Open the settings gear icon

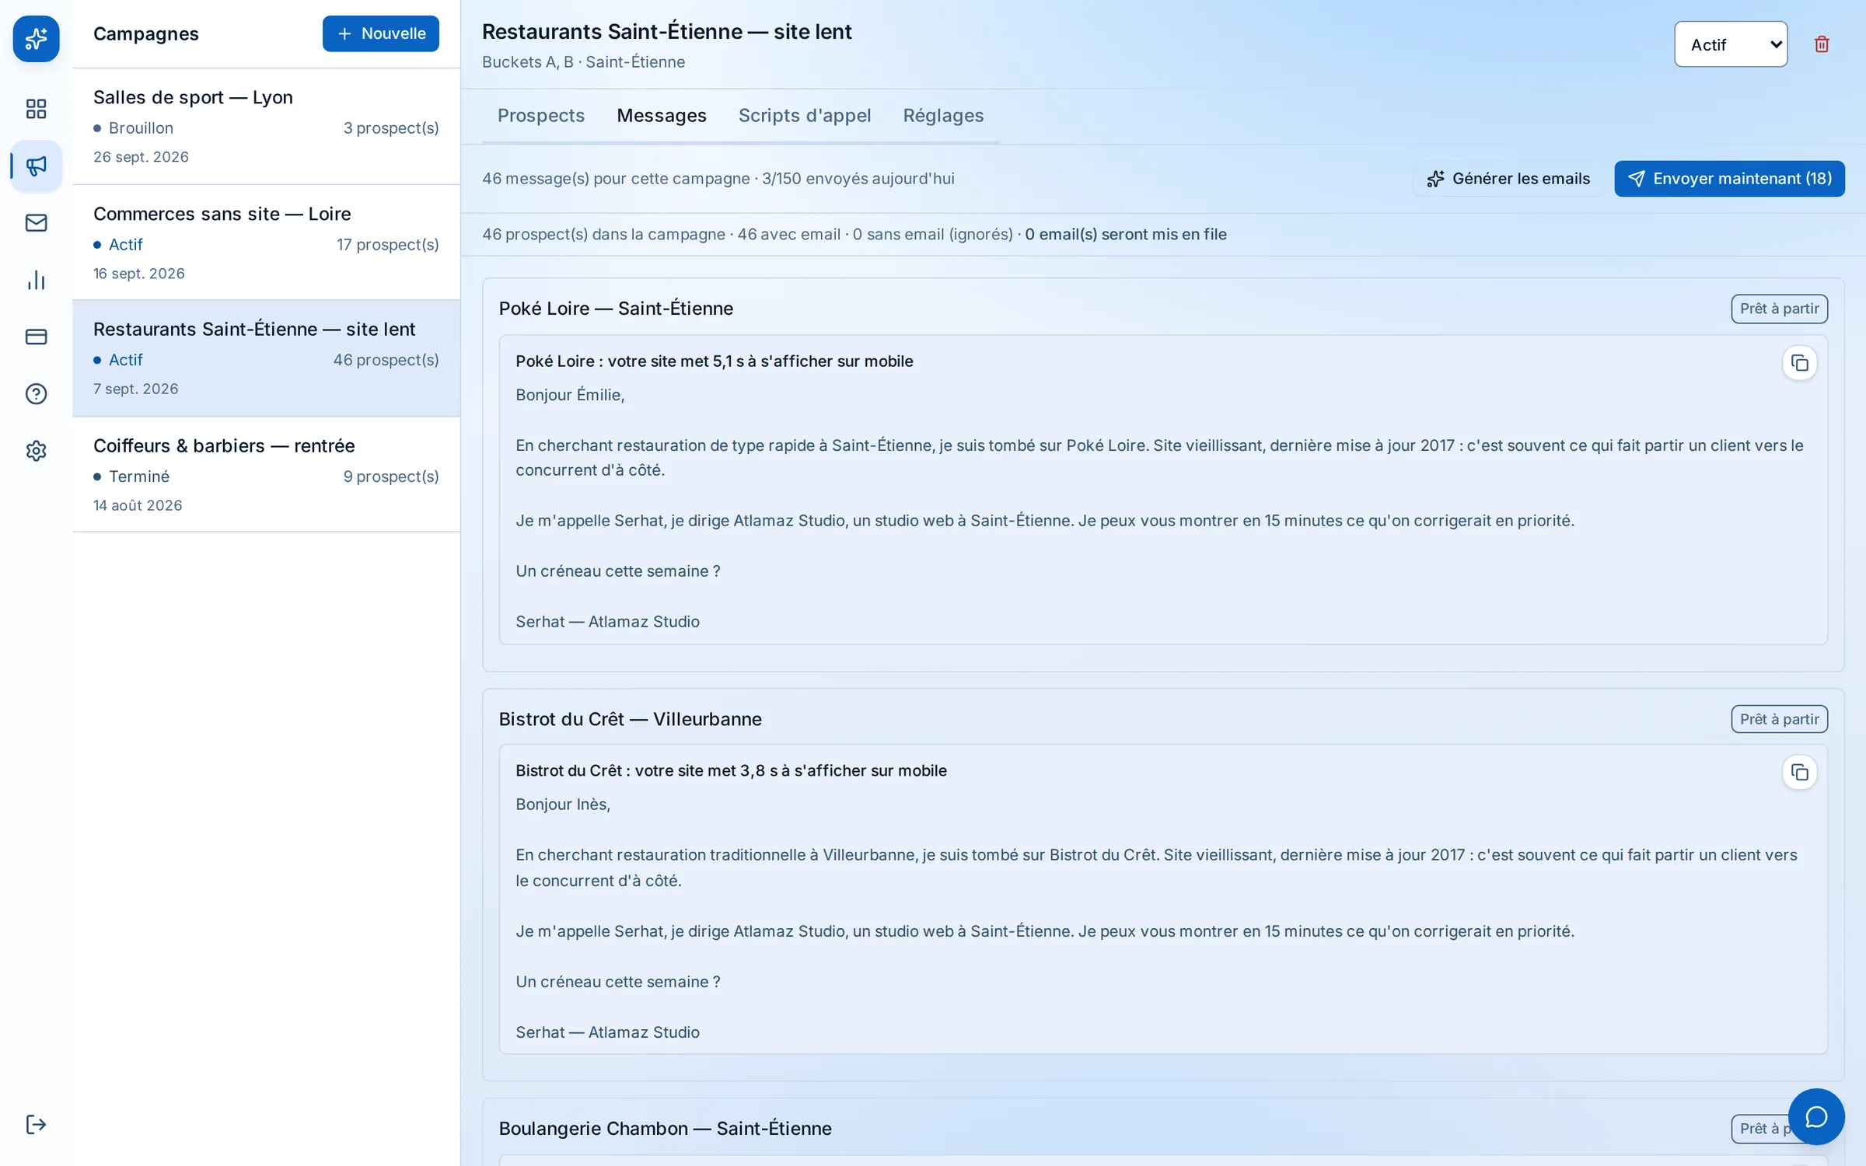36,451
